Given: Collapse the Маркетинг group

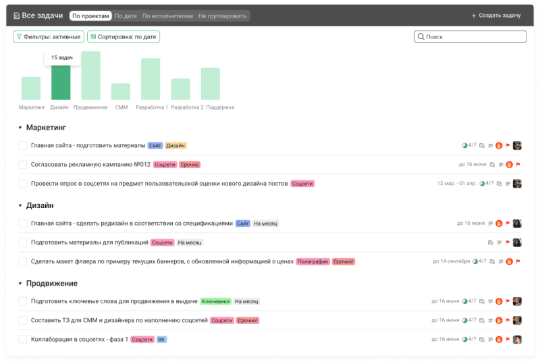Looking at the screenshot, I should [20, 127].
